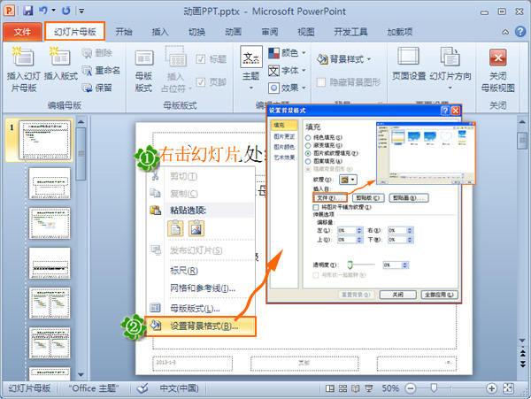Click the Undo icon in quick access toolbar
Image resolution: width=531 pixels, height=399 pixels.
point(43,11)
